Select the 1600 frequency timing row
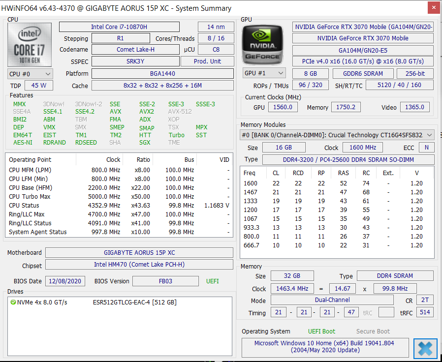The height and width of the screenshot is (362, 442). (337, 183)
